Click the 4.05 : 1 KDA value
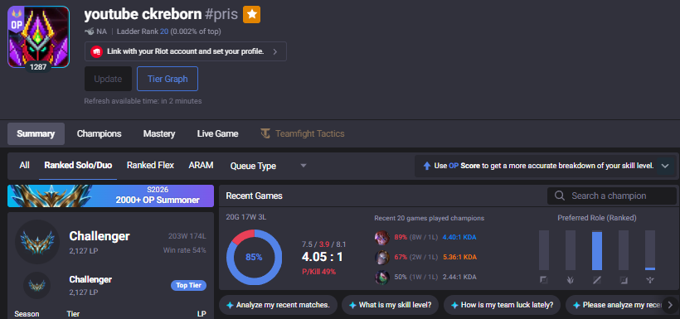Screen dimensions: 680x319 (323, 257)
